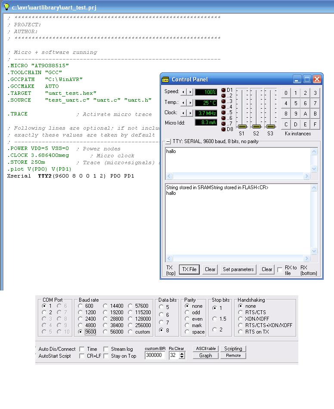
Task: Click the TX File button
Action: 189,269
